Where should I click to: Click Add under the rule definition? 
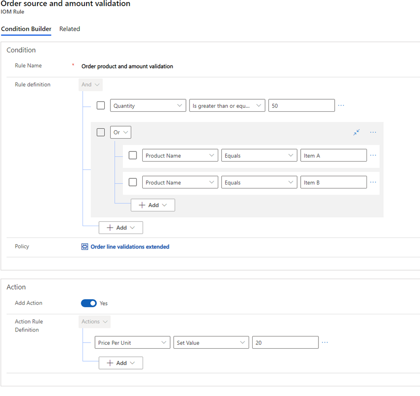121,228
